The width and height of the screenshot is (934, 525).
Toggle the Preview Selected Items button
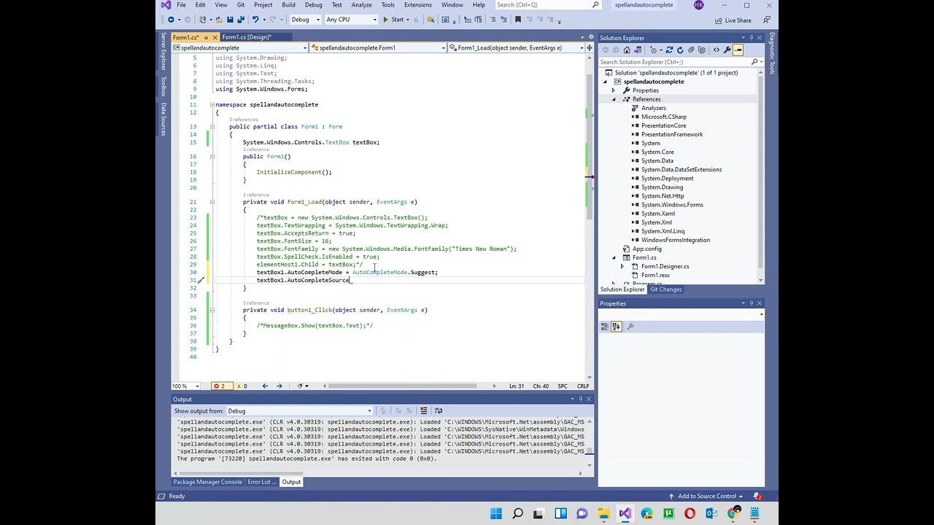point(738,50)
